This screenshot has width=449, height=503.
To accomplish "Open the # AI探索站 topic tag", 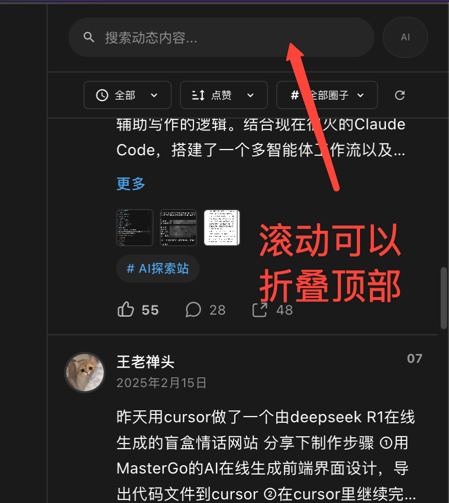I will click(x=158, y=269).
